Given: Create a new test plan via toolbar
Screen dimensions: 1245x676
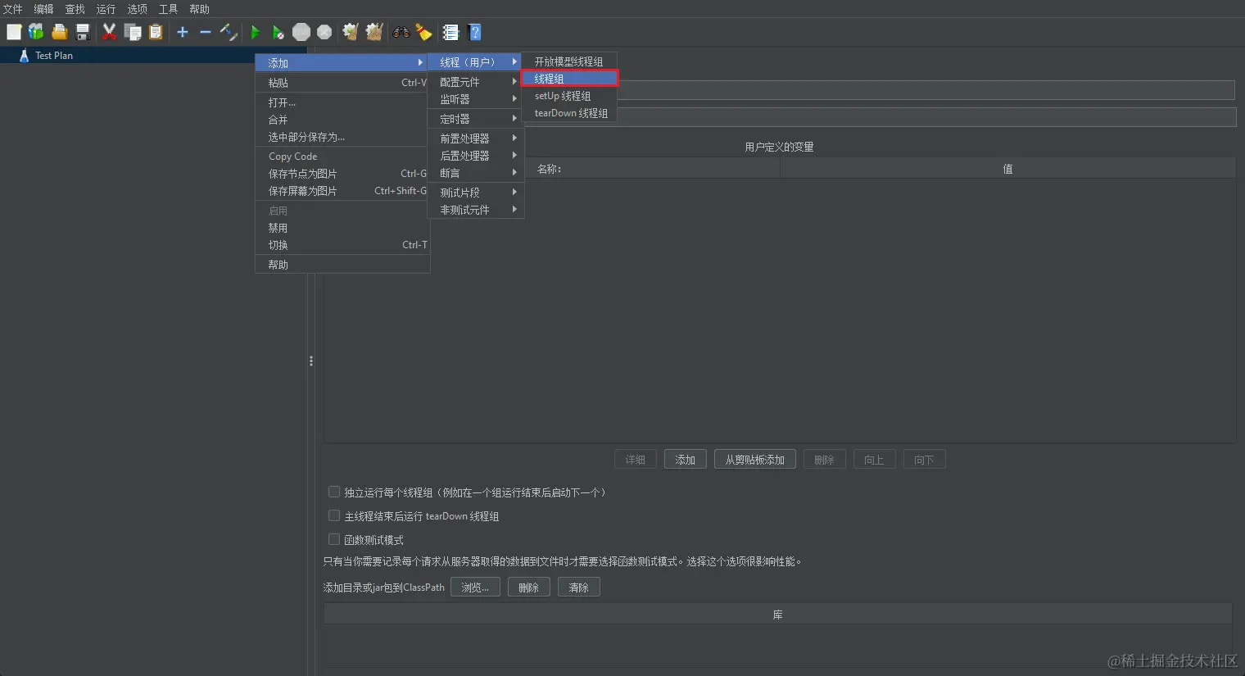Looking at the screenshot, I should click(14, 32).
